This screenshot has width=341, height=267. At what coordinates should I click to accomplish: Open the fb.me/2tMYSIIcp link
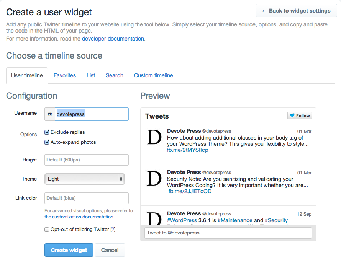187,150
